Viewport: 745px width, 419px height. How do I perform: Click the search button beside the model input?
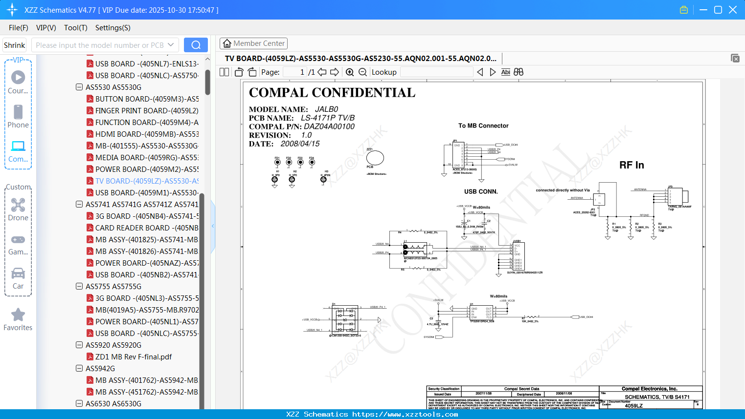click(x=196, y=45)
